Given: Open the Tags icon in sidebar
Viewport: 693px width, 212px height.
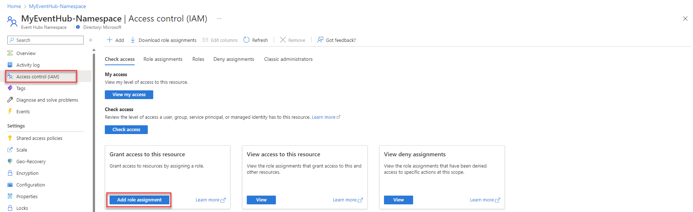Looking at the screenshot, I should tap(10, 88).
